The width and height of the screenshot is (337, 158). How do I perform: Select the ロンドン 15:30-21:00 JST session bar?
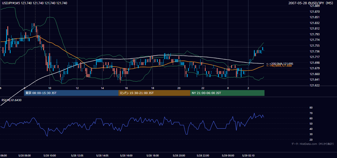tap(154, 93)
